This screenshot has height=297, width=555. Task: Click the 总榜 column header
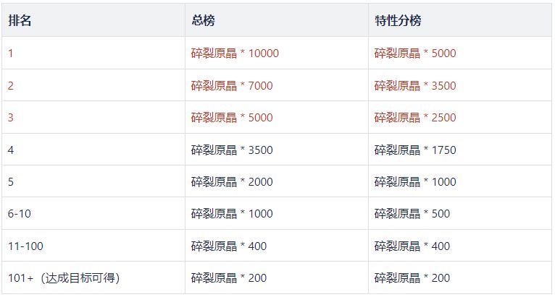pyautogui.click(x=203, y=20)
